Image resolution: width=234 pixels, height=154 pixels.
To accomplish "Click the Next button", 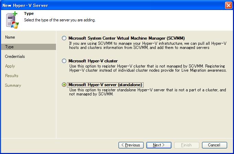I will coord(159,145).
